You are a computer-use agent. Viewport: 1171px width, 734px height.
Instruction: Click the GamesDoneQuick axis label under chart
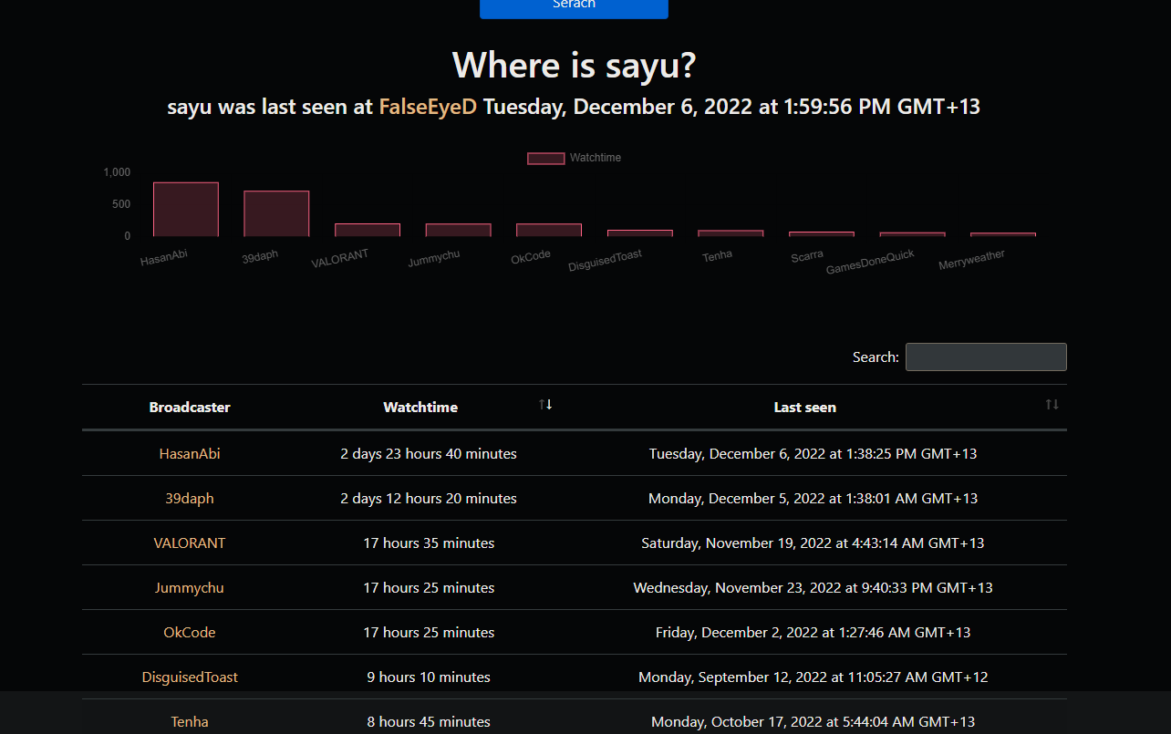coord(870,263)
